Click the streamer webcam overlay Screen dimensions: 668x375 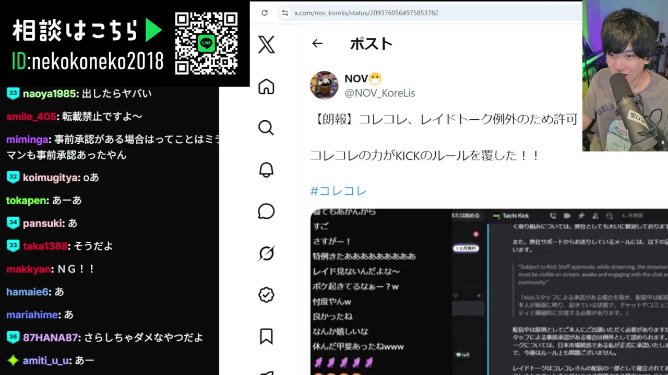tap(625, 76)
